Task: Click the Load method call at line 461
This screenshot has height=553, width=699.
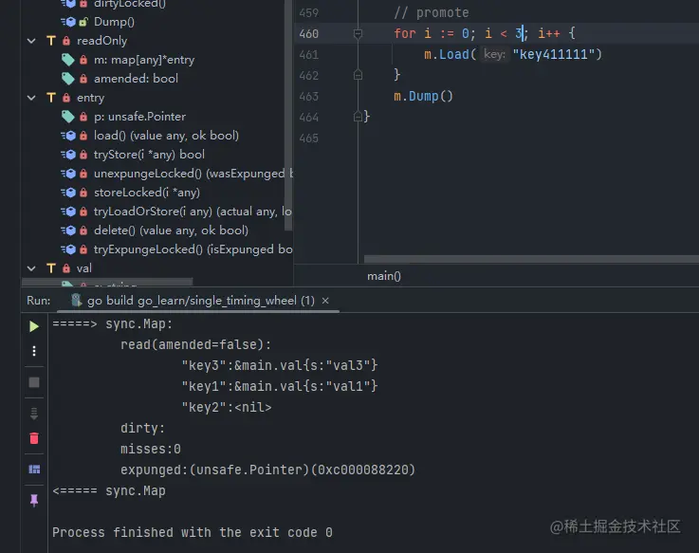Action: click(453, 54)
